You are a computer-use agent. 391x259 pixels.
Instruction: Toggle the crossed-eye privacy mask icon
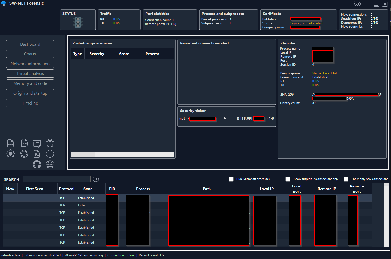click(357, 4)
